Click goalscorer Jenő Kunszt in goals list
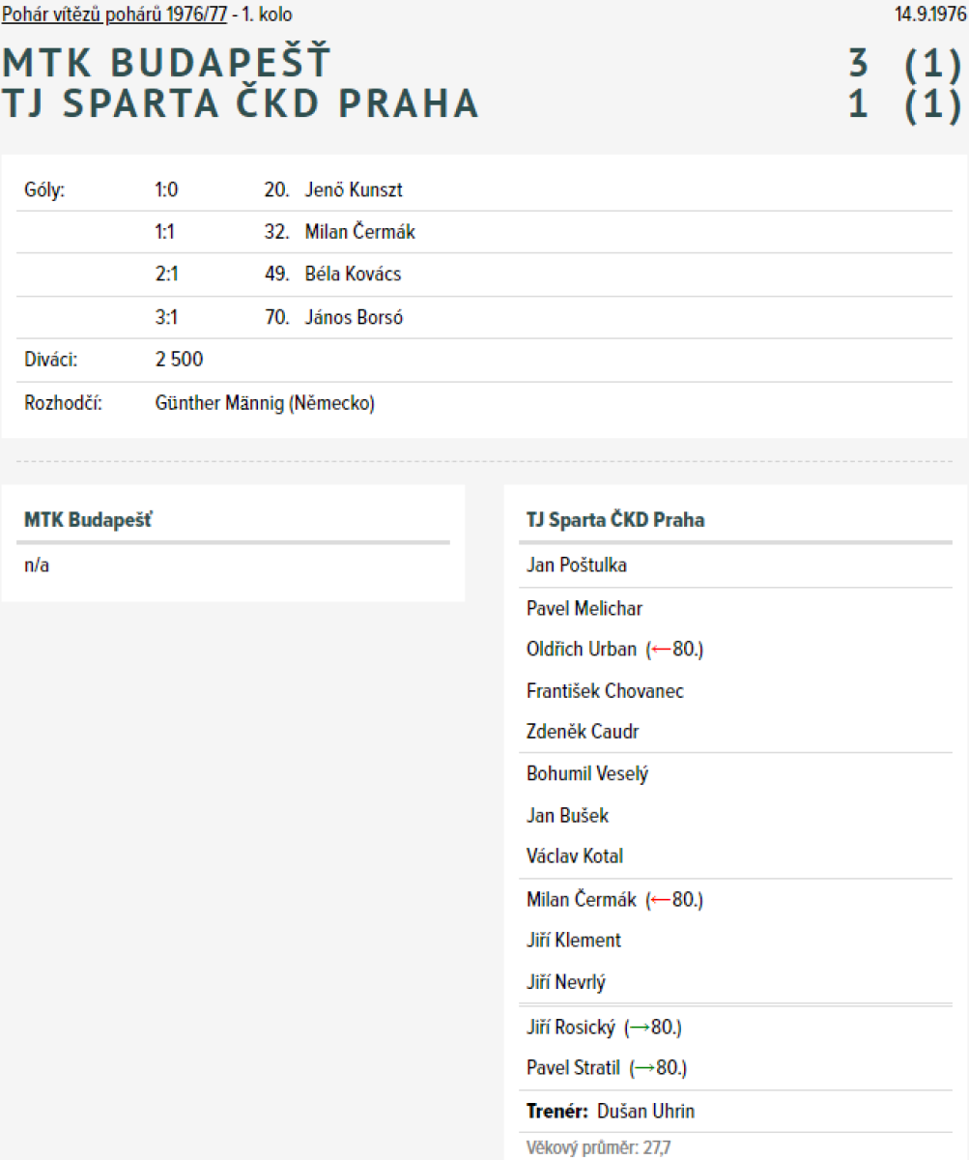This screenshot has height=1160, width=969. 354,189
